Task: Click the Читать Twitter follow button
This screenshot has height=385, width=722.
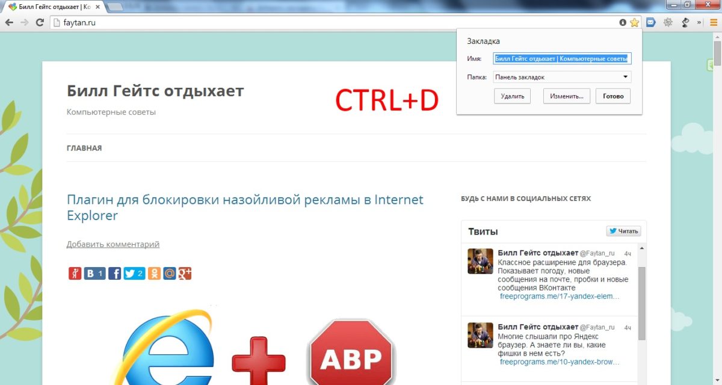Action: click(x=624, y=231)
